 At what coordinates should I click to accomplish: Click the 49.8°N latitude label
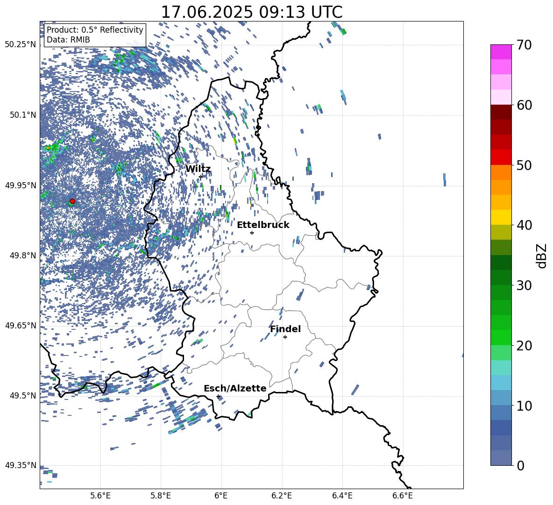pyautogui.click(x=23, y=256)
